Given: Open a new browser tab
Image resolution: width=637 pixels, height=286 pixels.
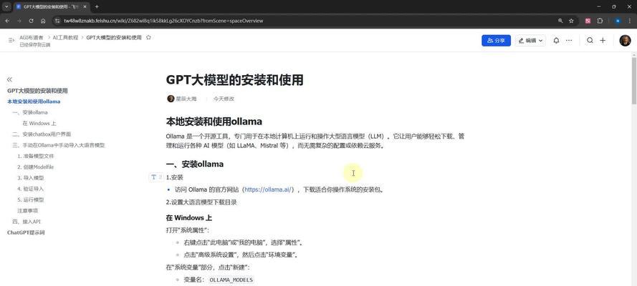Looking at the screenshot, I should pos(97,7).
